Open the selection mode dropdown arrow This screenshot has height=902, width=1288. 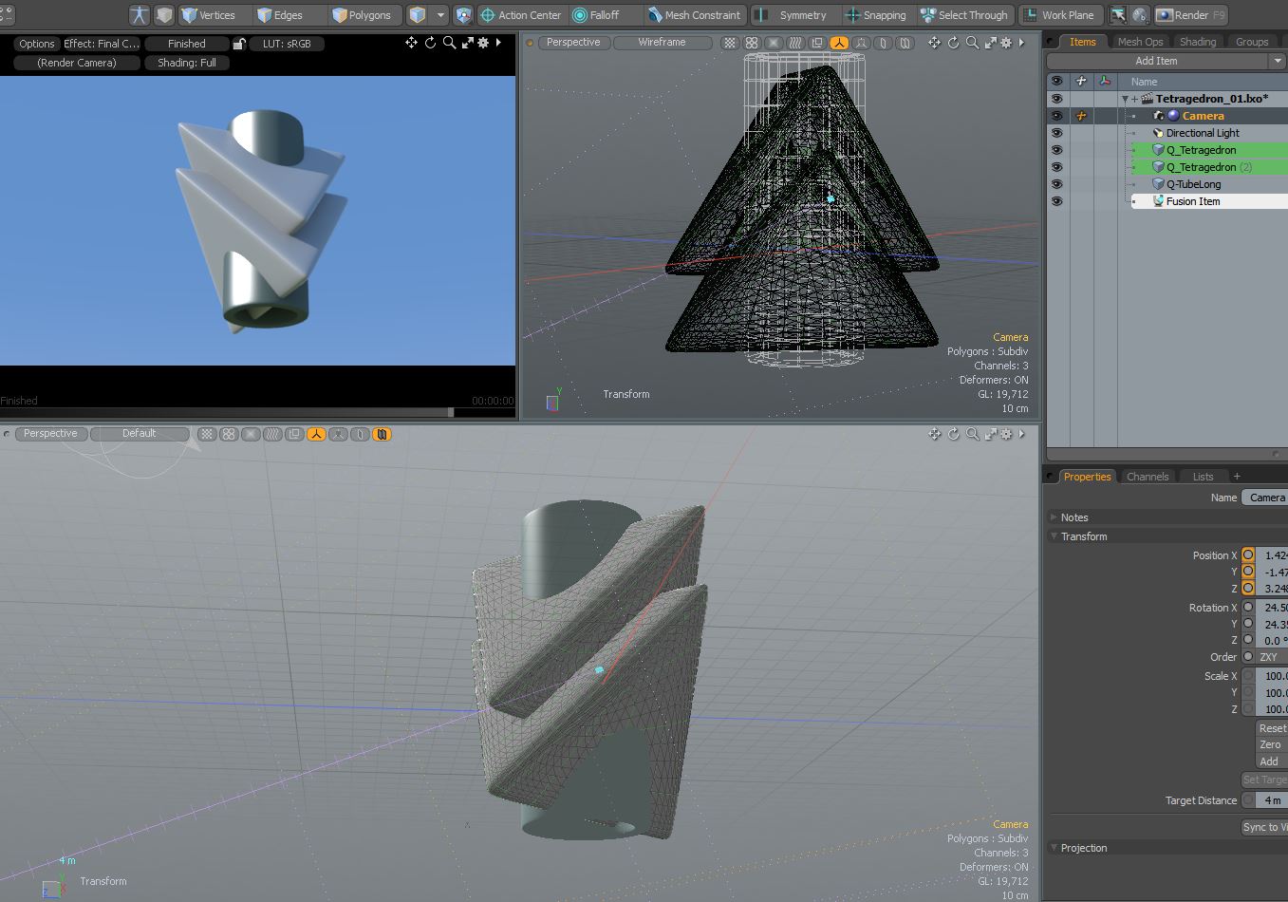click(x=440, y=15)
